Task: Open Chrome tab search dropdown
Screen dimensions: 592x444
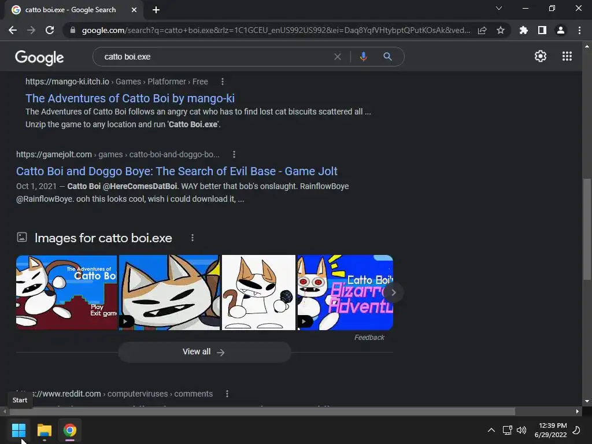Action: coord(499,8)
